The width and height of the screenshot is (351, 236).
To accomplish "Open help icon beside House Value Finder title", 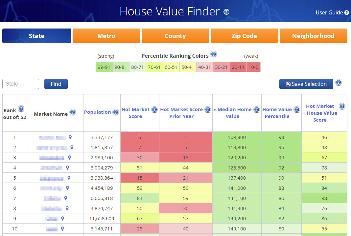I will pyautogui.click(x=226, y=12).
